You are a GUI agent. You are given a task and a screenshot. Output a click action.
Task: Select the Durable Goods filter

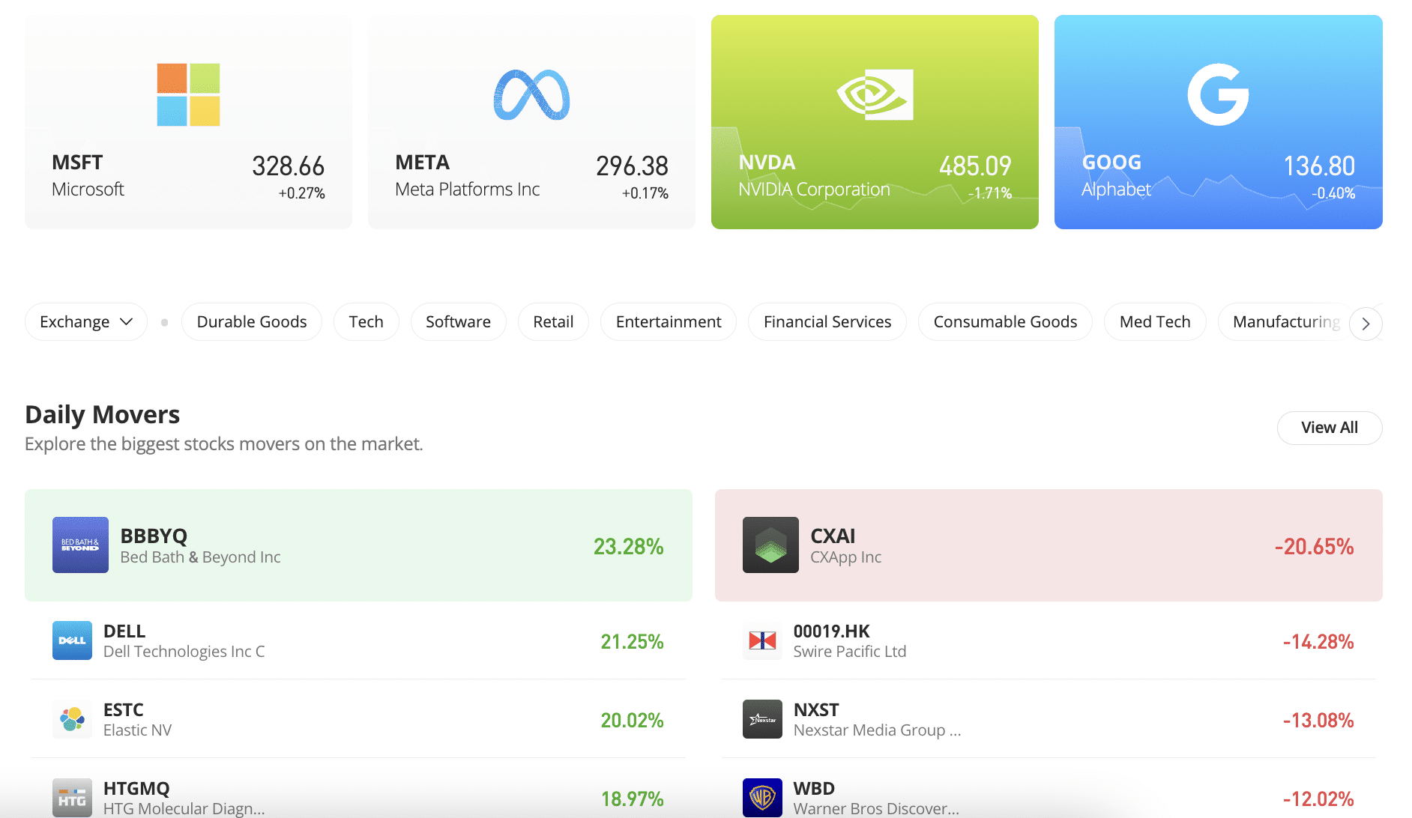click(252, 322)
